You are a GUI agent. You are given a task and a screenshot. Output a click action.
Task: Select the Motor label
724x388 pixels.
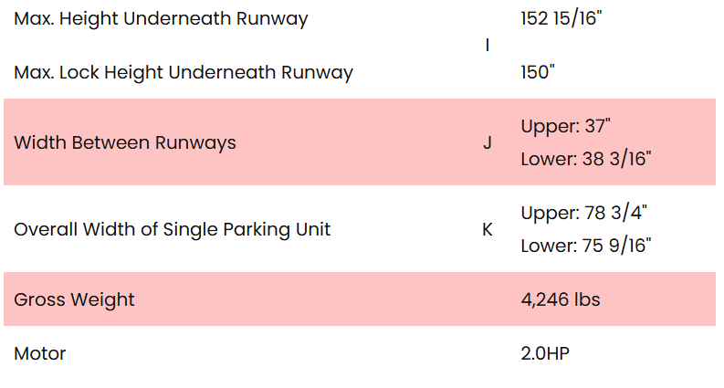tap(40, 353)
